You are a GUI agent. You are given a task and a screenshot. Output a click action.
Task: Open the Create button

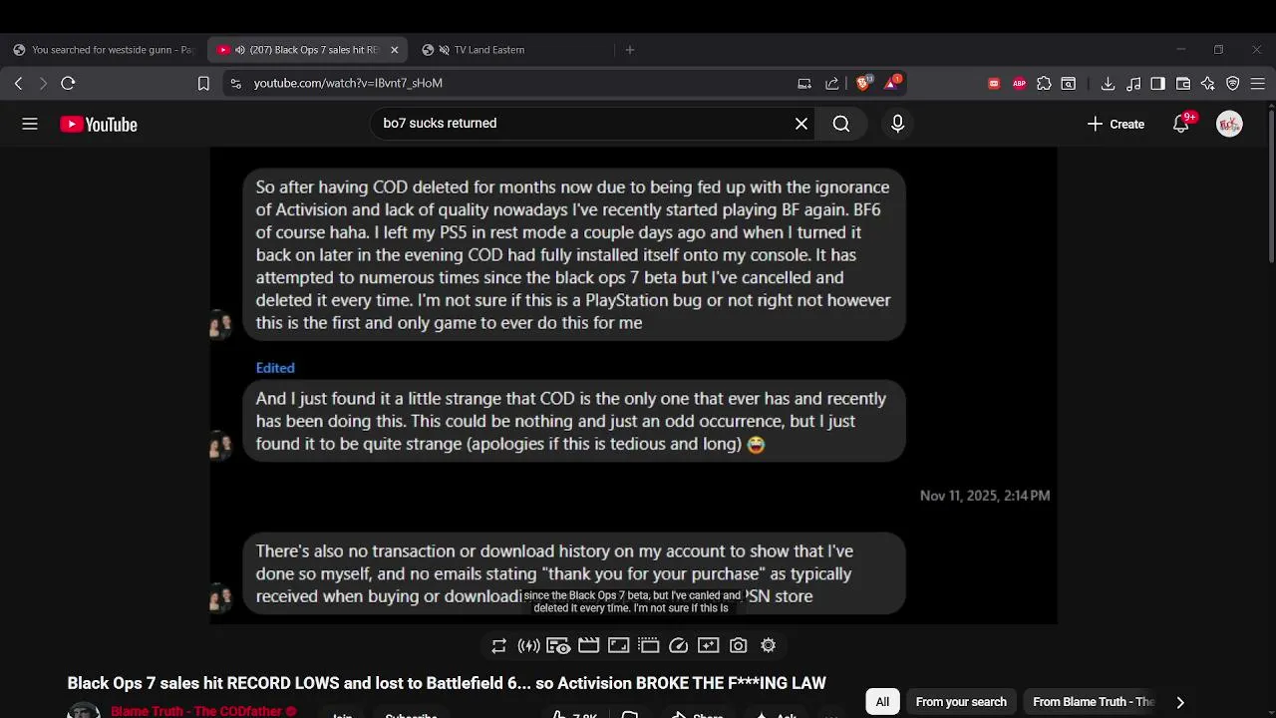tap(1116, 124)
